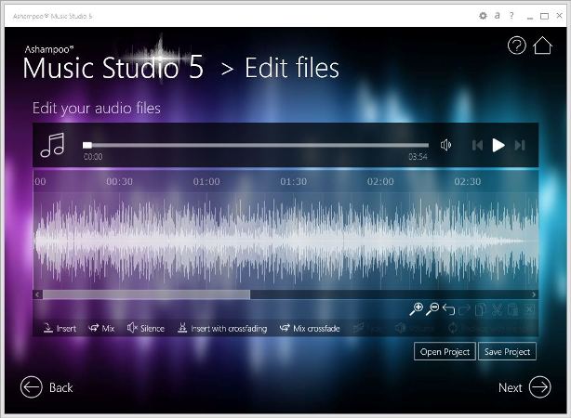571x418 pixels.
Task: Click the 01:30 timeline marker
Action: [294, 181]
